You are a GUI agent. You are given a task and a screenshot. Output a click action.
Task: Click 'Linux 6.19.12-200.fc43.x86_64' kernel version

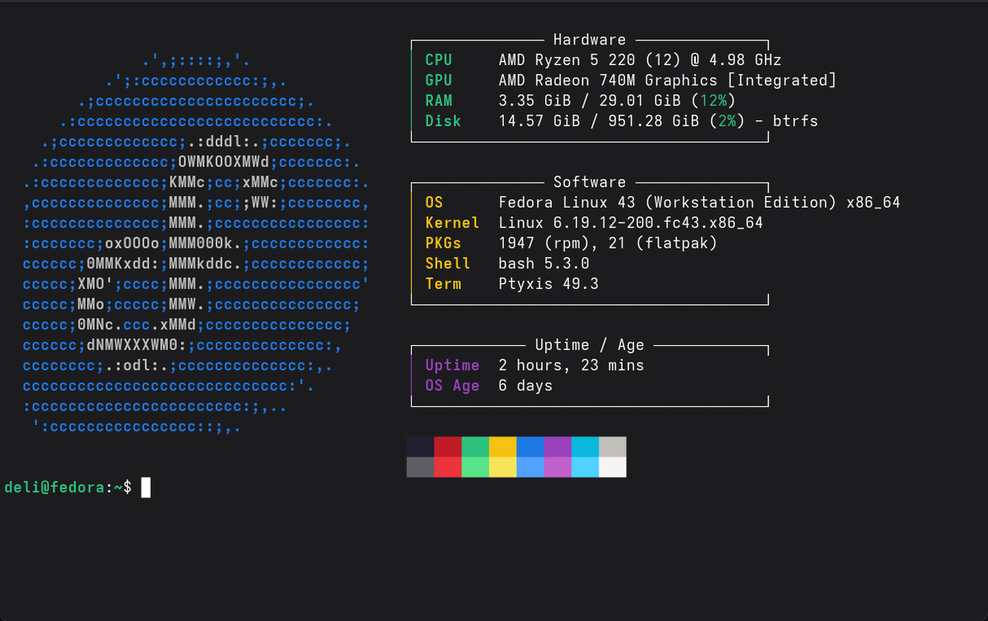[x=631, y=223]
